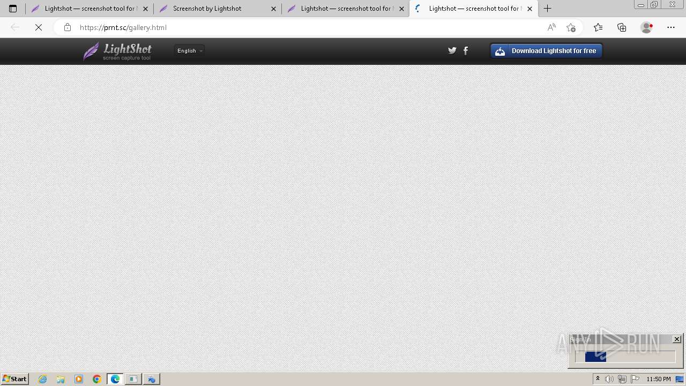Viewport: 686px width, 386px height.
Task: Close the Screenshot by Lightshot tab
Action: coord(273,9)
